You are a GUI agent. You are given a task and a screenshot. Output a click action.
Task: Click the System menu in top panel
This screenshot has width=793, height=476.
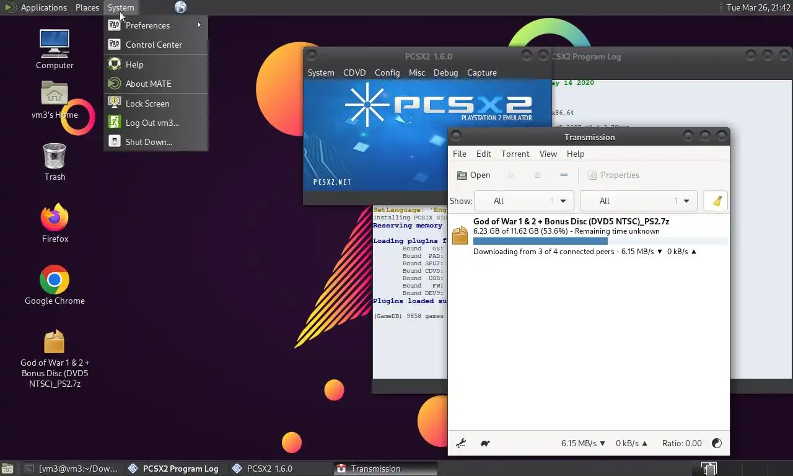click(120, 7)
